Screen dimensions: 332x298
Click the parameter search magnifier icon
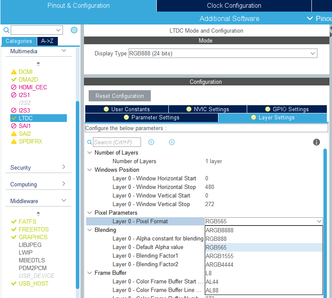90,142
